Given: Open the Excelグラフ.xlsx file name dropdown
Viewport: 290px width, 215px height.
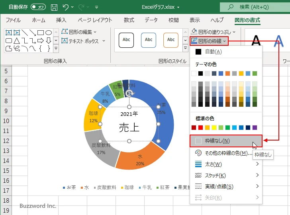Looking at the screenshot, I should point(178,7).
